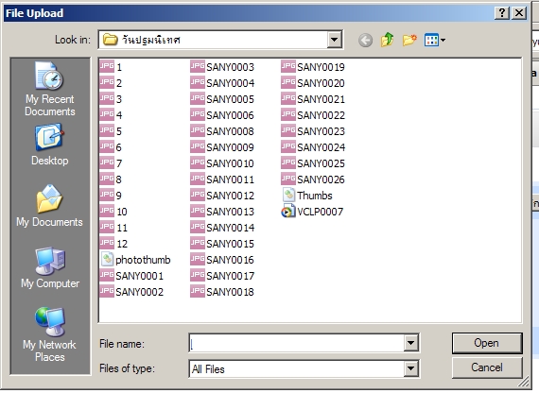539x393 pixels.
Task: Select JPG file named 9
Action: (x=111, y=196)
